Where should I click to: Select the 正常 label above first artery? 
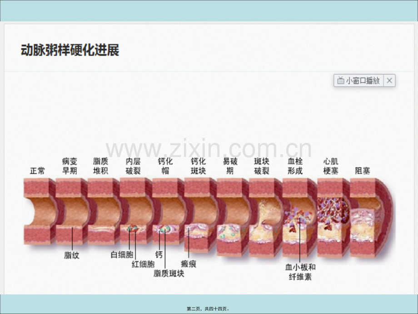37,171
